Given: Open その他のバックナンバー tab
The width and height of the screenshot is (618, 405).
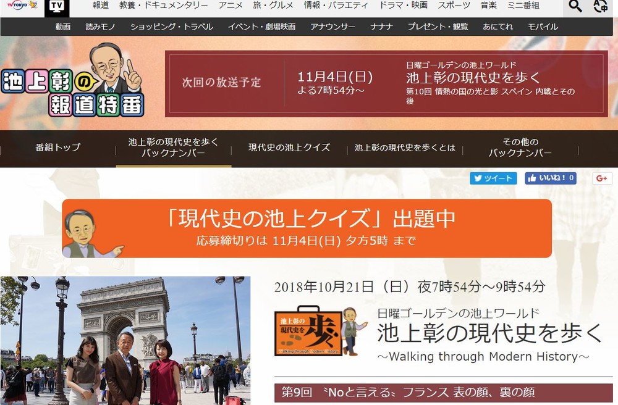Looking at the screenshot, I should 520,148.
